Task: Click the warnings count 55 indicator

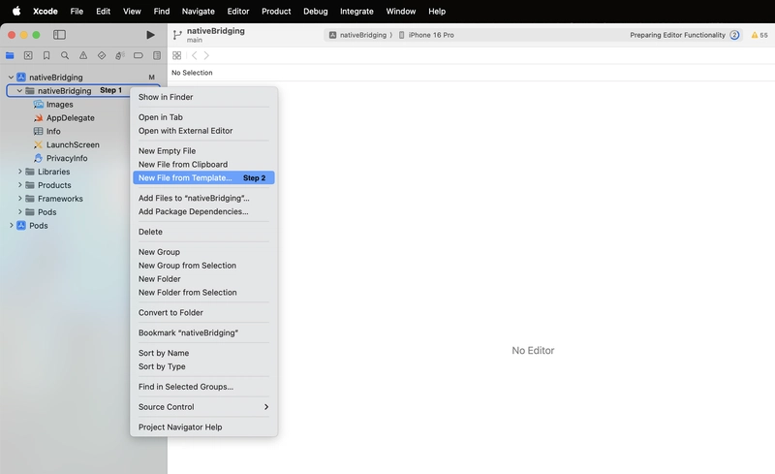Action: (x=759, y=35)
